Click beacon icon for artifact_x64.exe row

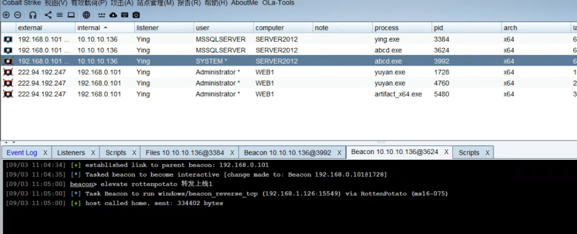click(x=8, y=94)
